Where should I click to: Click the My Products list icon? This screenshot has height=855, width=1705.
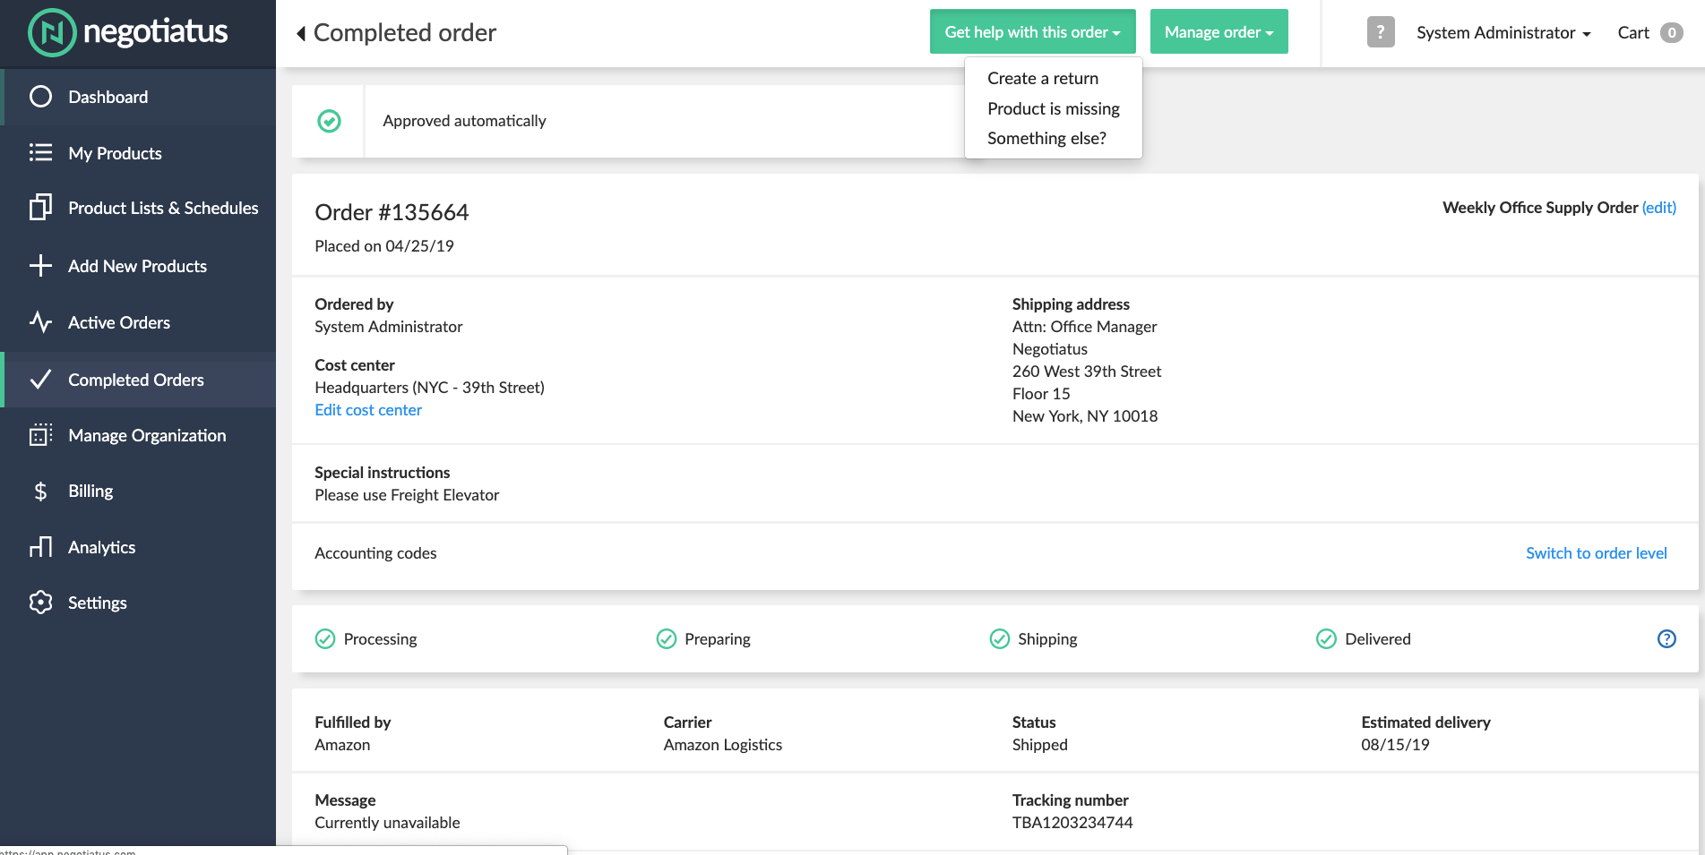40,153
